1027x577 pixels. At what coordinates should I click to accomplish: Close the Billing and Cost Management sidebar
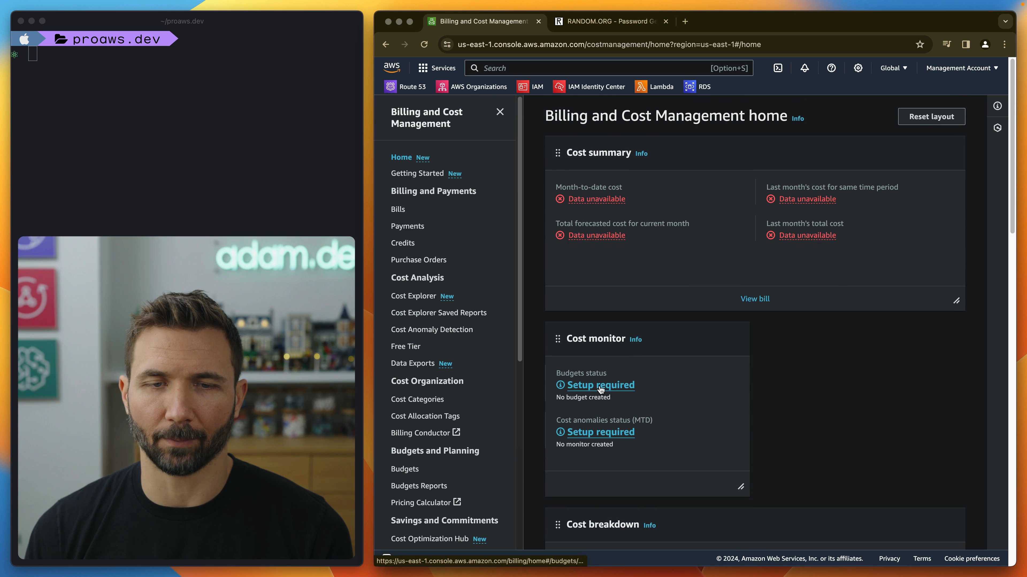[x=500, y=112]
